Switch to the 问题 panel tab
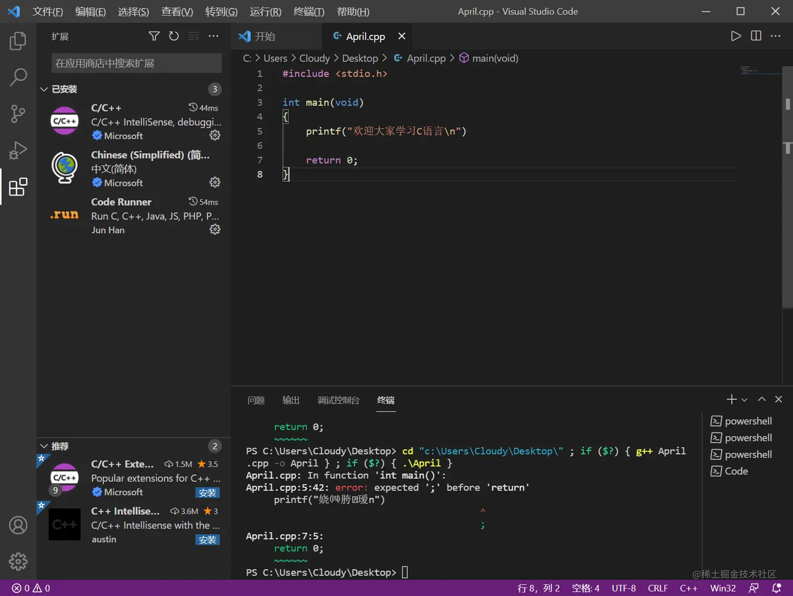Screen dimensions: 793x596 click(256, 400)
